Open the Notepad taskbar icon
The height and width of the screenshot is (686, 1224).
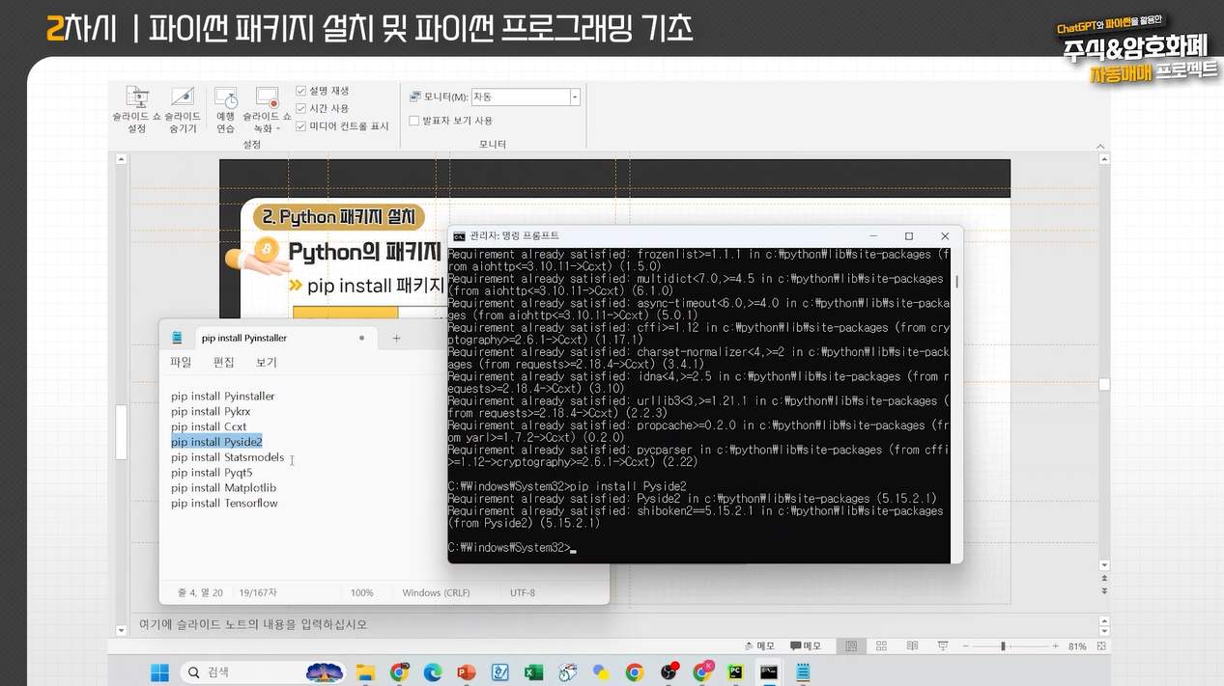click(x=803, y=672)
